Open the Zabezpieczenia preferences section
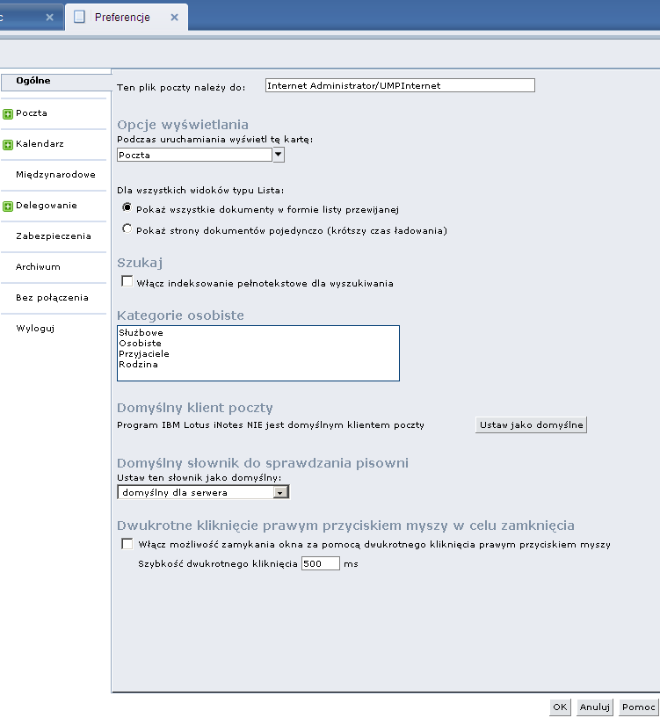 click(53, 236)
